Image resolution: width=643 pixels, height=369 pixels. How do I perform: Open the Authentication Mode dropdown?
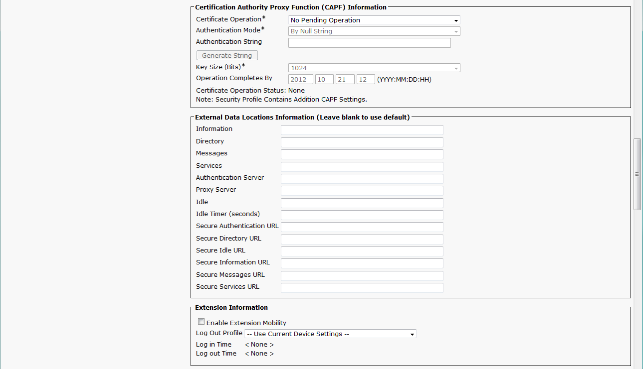(x=374, y=31)
